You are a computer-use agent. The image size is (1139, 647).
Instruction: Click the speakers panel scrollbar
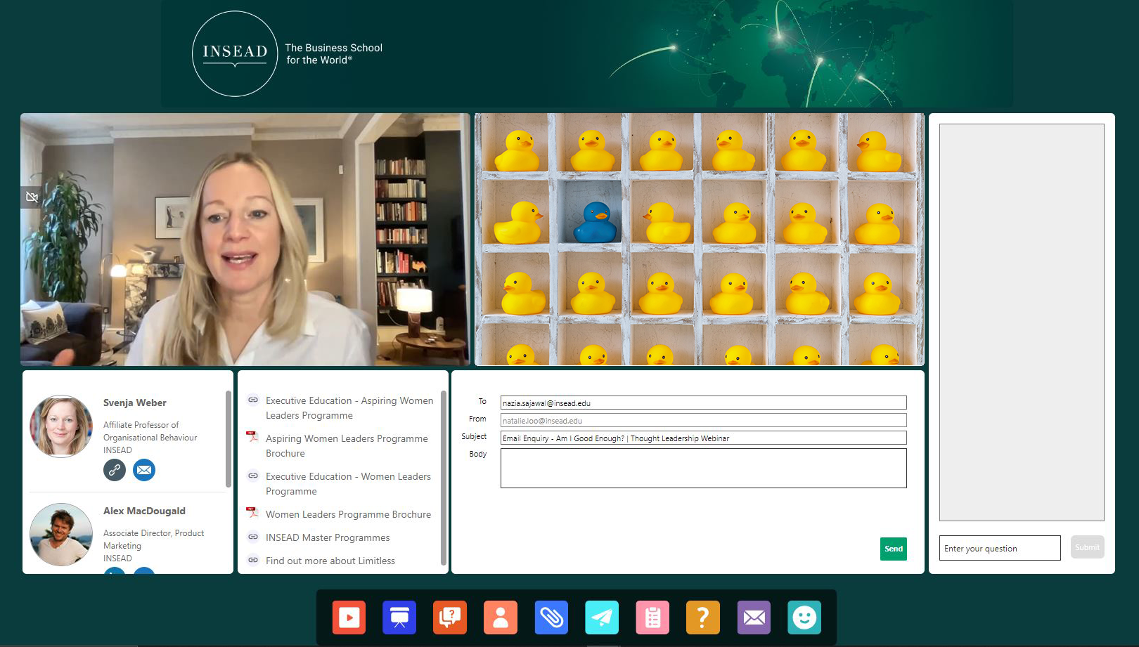point(229,439)
